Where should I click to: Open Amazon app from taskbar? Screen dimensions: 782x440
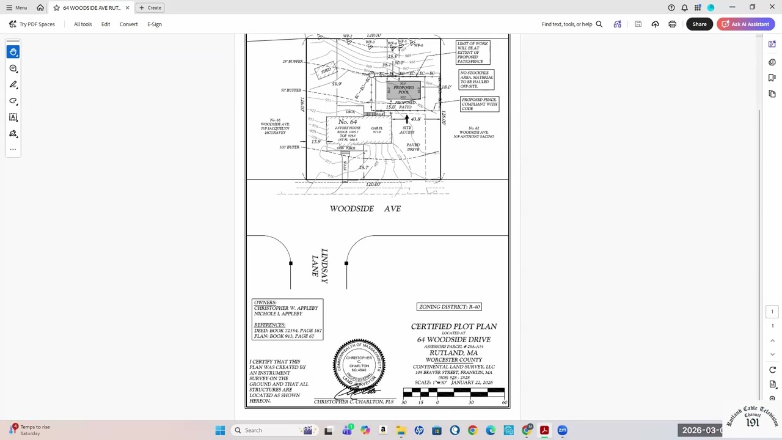[x=383, y=430]
